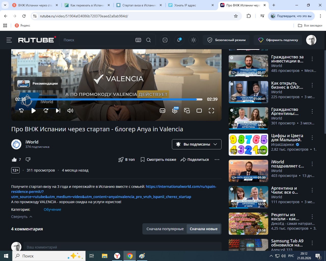The width and height of the screenshot is (326, 261).
Task: Open options for Рецепты из косули video
Action: pyautogui.click(x=312, y=217)
